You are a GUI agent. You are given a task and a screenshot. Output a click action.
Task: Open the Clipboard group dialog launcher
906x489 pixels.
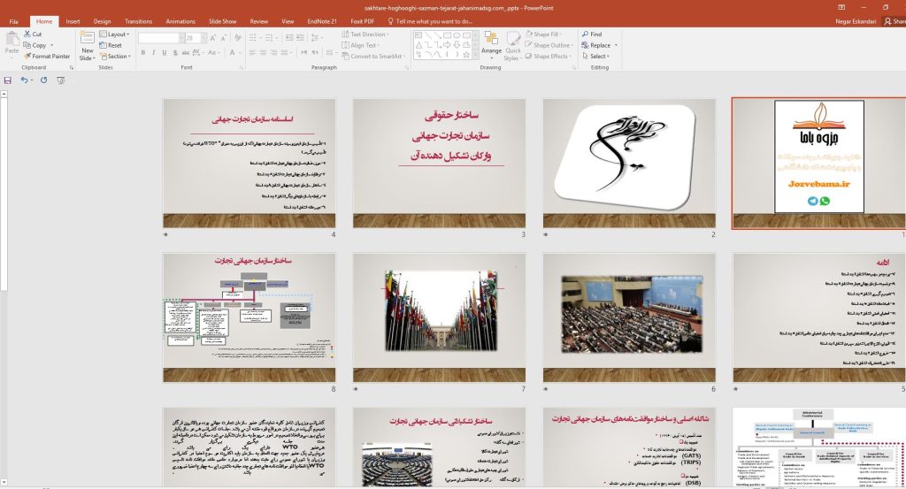[72, 67]
